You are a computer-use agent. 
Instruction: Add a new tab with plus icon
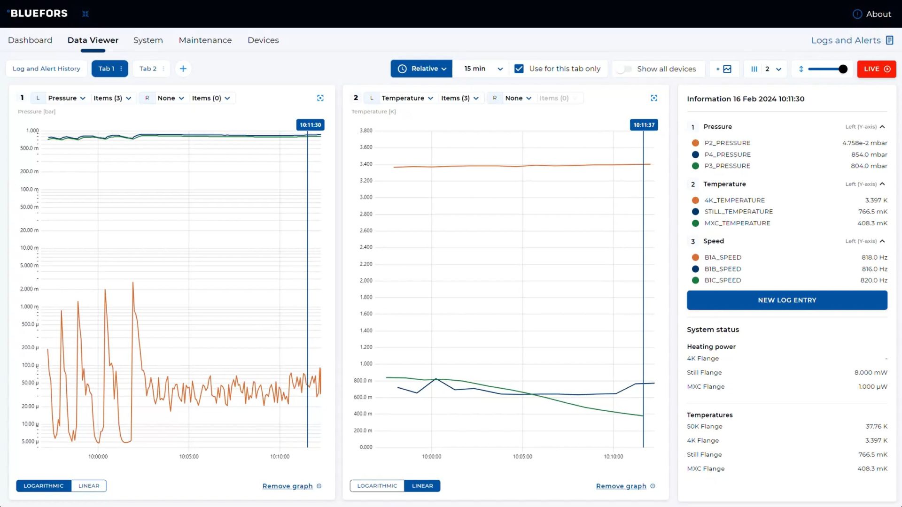[183, 69]
